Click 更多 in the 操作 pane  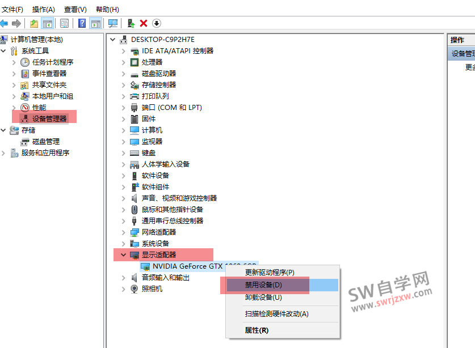pos(470,66)
